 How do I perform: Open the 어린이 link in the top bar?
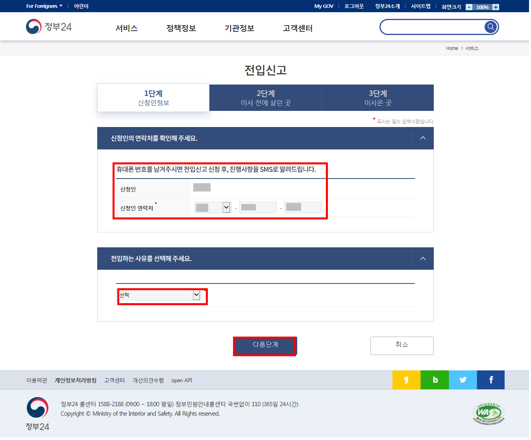pos(81,6)
